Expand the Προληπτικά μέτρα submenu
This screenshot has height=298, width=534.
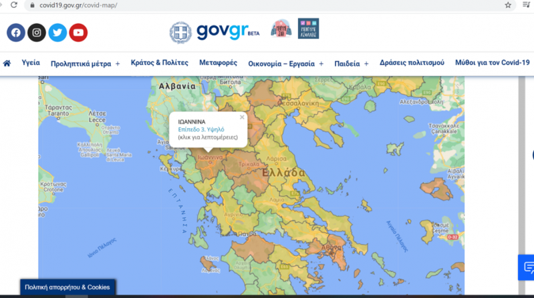pyautogui.click(x=118, y=64)
